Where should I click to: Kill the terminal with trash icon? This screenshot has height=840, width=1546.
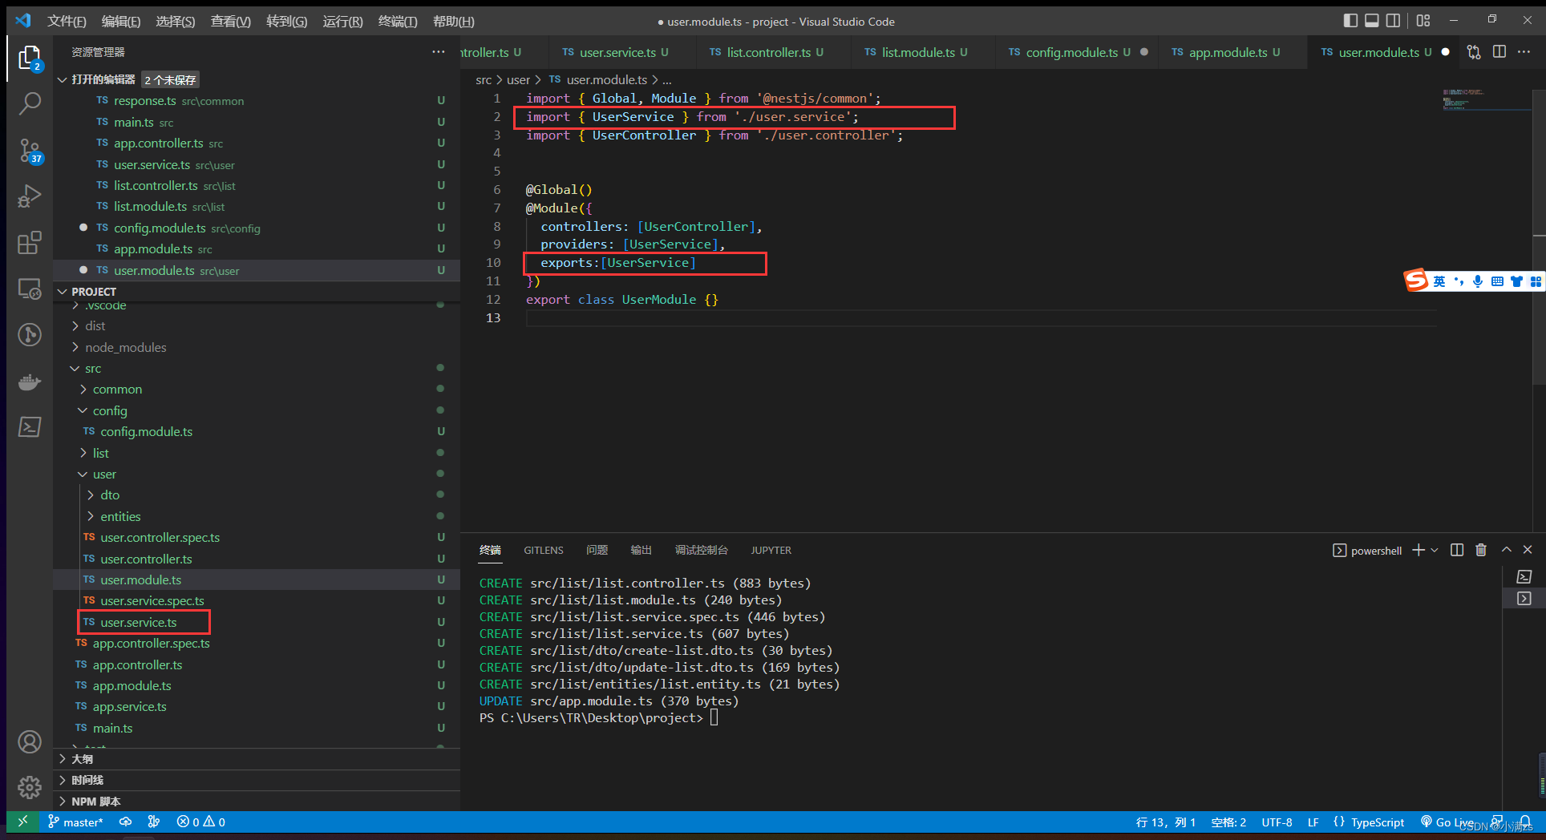coord(1481,550)
